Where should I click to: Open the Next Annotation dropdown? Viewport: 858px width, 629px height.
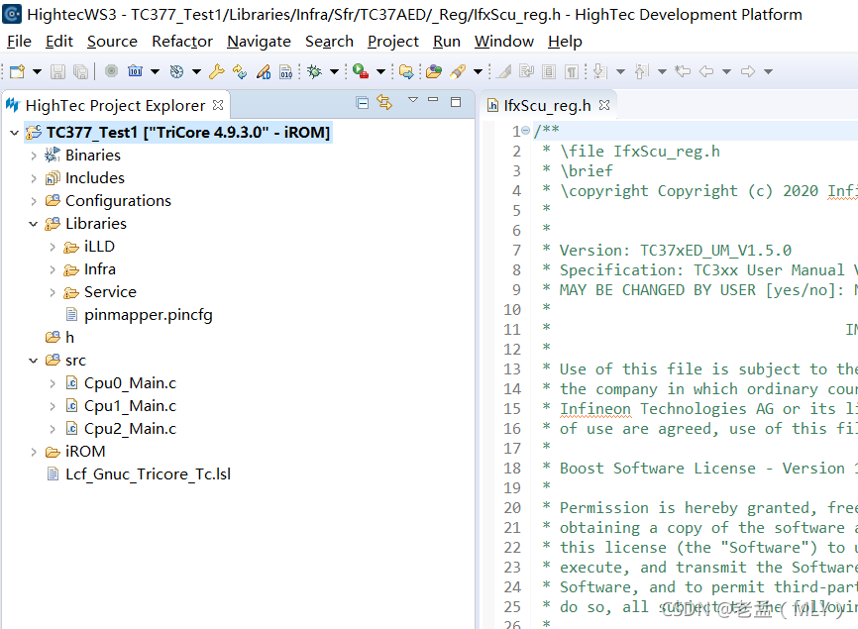coord(620,71)
